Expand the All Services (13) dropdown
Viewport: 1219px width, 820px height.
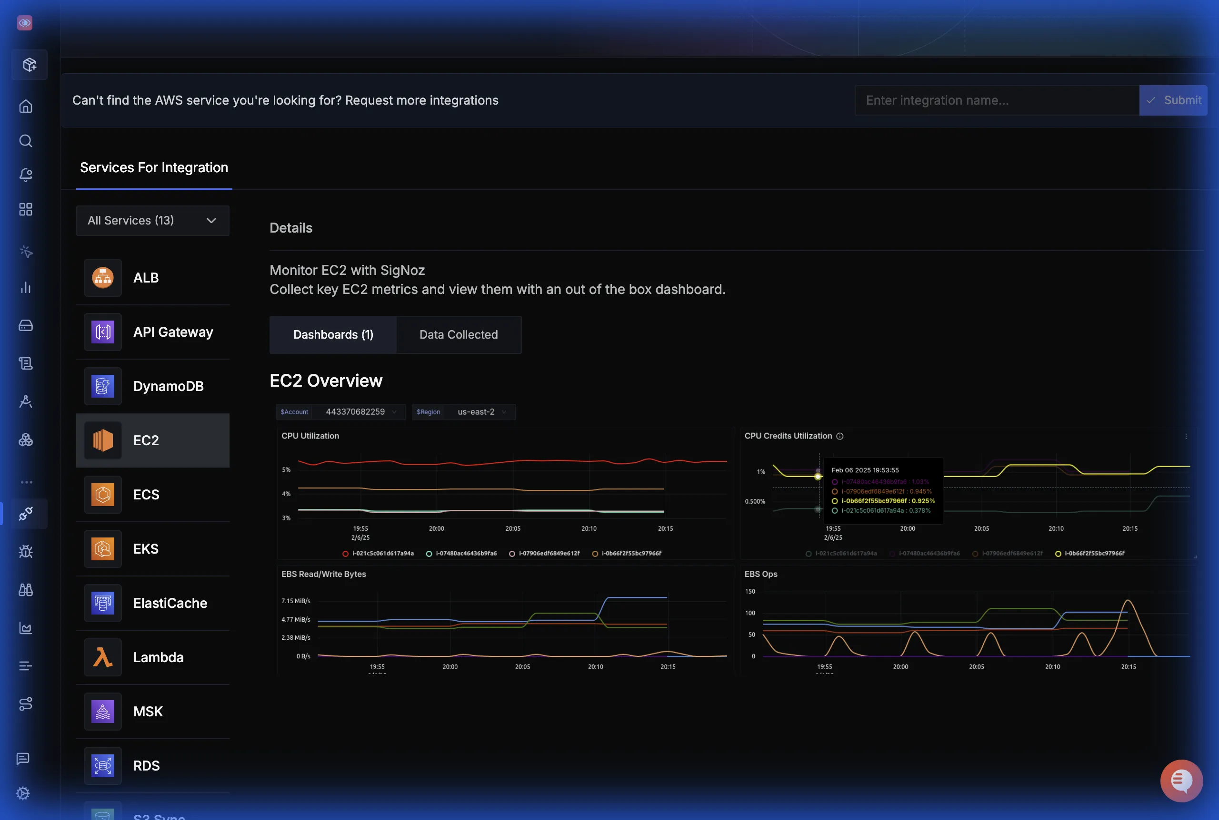click(x=152, y=221)
